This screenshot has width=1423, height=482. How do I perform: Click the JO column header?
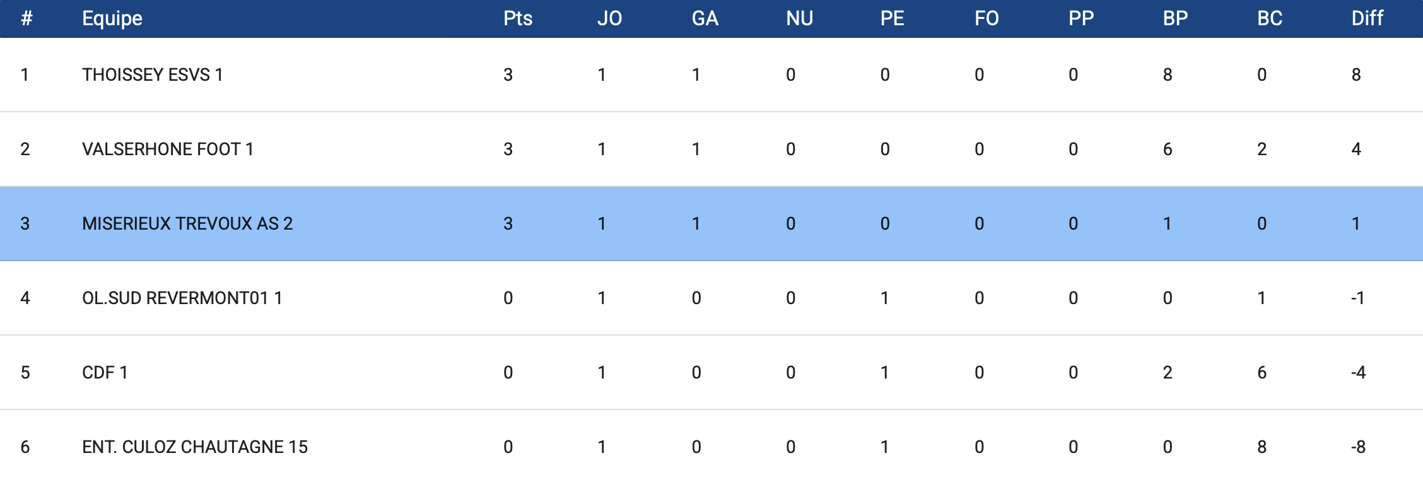[x=609, y=18]
